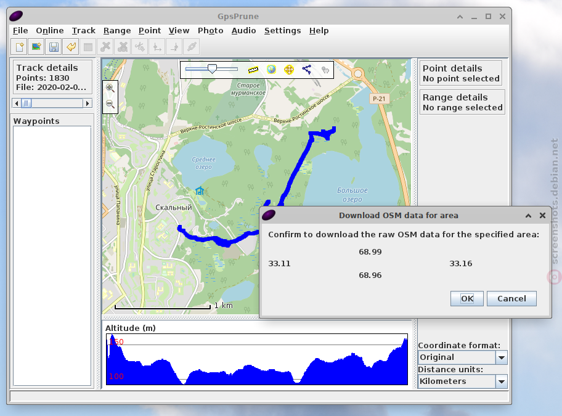Click the 33.11 west longitude value
Image resolution: width=562 pixels, height=416 pixels.
279,264
